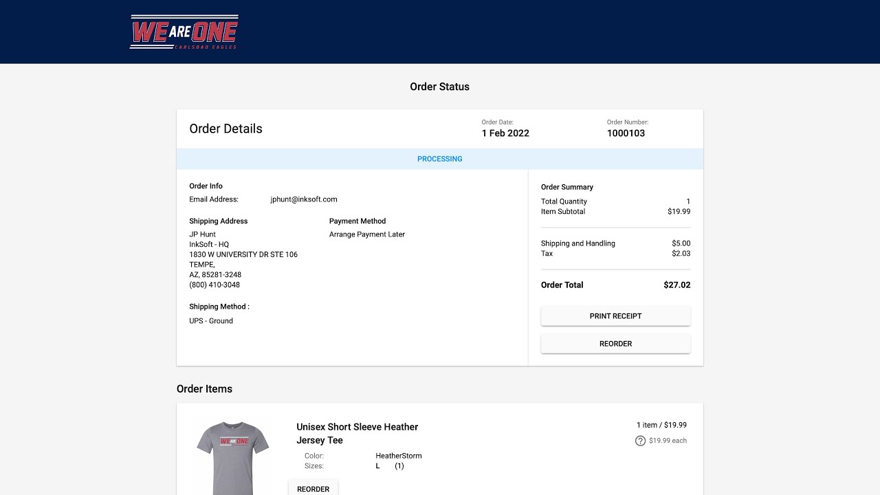The height and width of the screenshot is (495, 880).
Task: Click the order date 1 Feb 2022
Action: click(x=505, y=133)
